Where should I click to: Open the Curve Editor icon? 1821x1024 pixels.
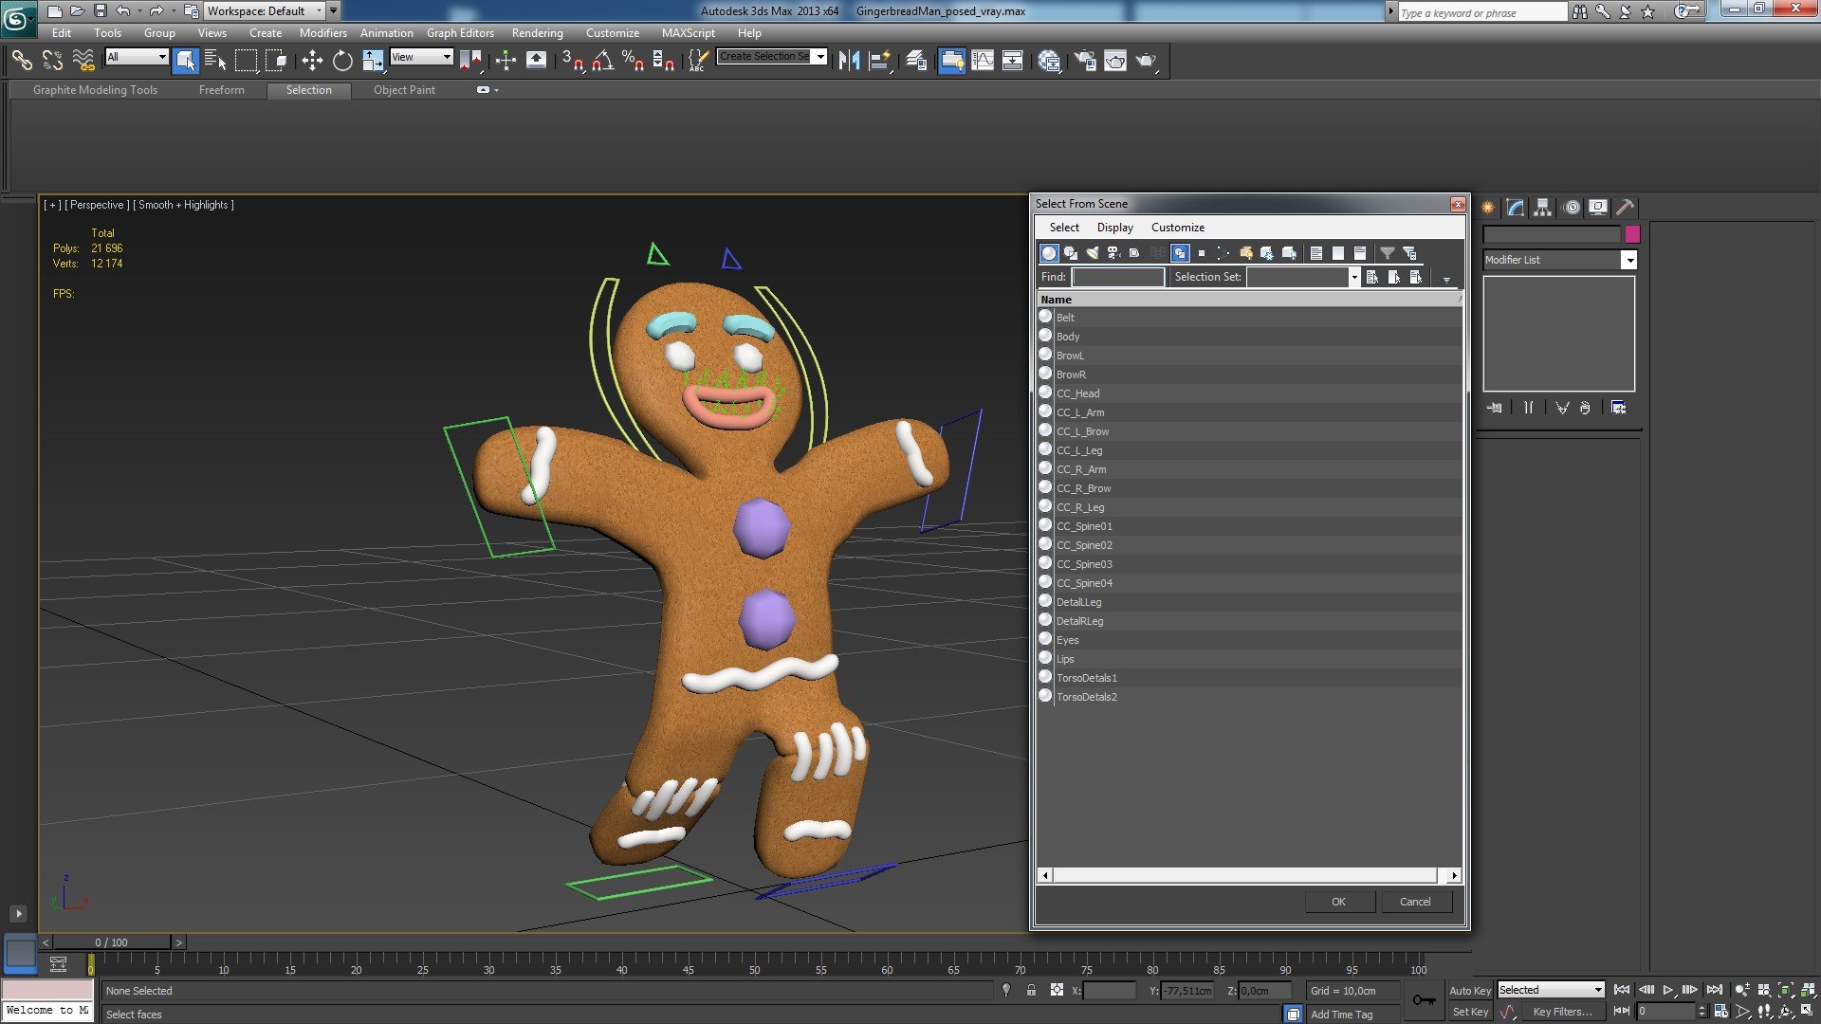point(984,61)
